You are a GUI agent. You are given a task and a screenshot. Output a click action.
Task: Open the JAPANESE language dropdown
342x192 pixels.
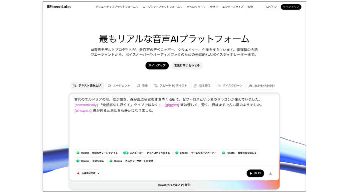pyautogui.click(x=88, y=173)
